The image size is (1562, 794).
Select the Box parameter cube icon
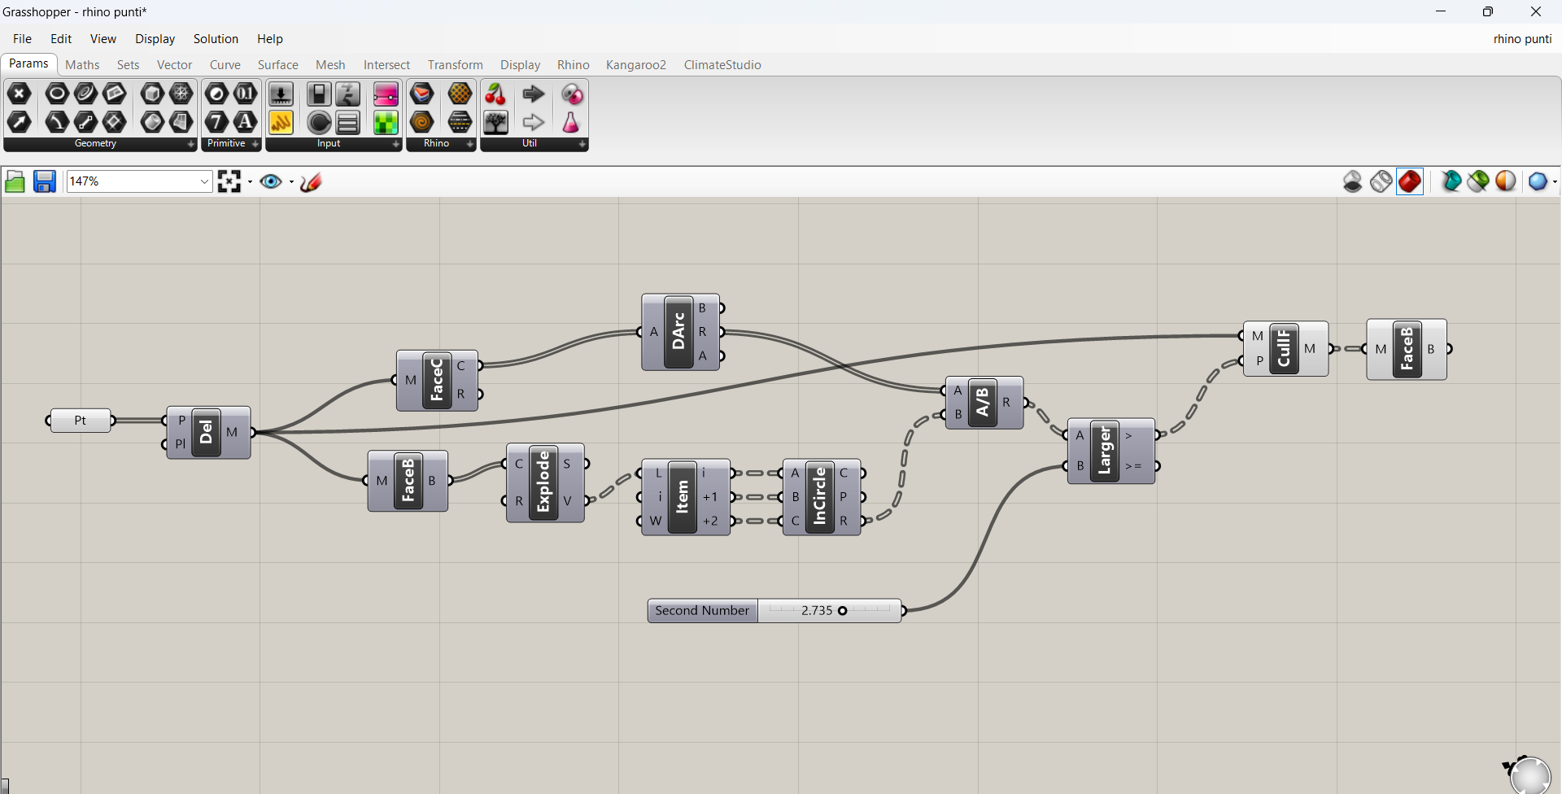point(152,94)
